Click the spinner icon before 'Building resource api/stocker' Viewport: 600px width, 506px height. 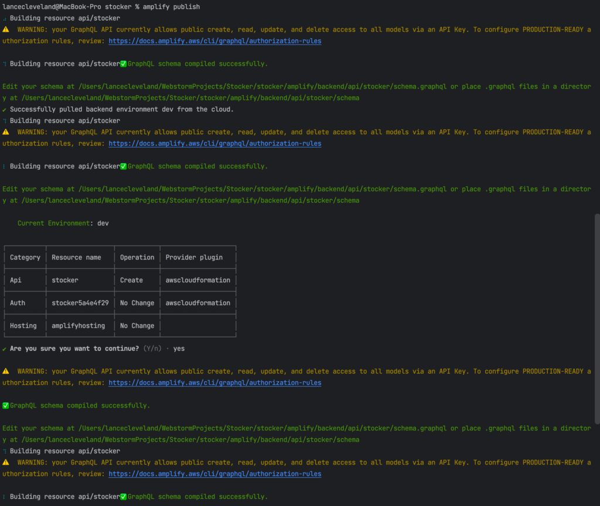pyautogui.click(x=5, y=18)
